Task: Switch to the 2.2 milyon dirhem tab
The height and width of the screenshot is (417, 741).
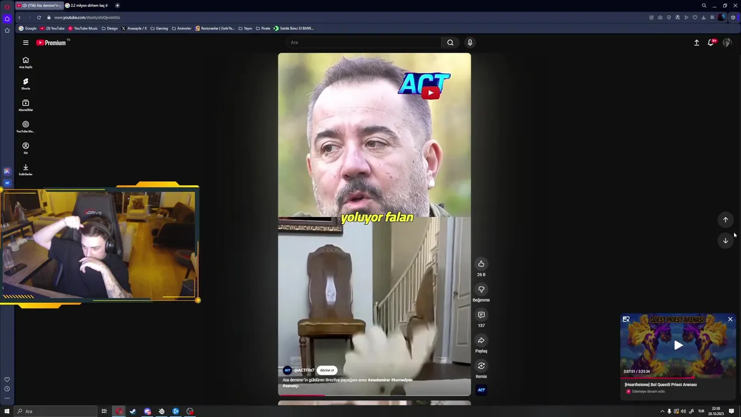Action: [87, 5]
